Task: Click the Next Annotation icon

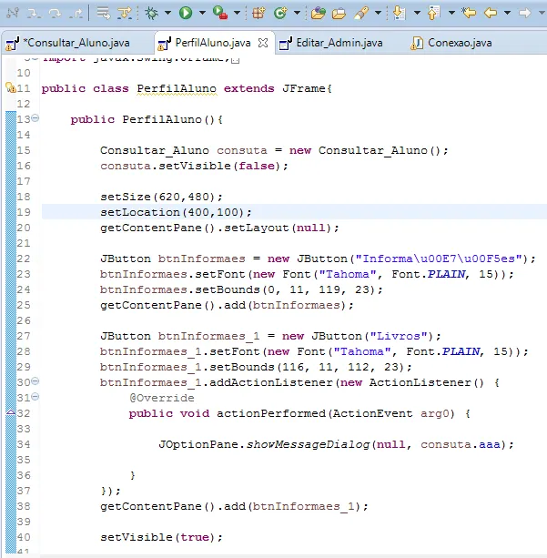Action: (400, 13)
